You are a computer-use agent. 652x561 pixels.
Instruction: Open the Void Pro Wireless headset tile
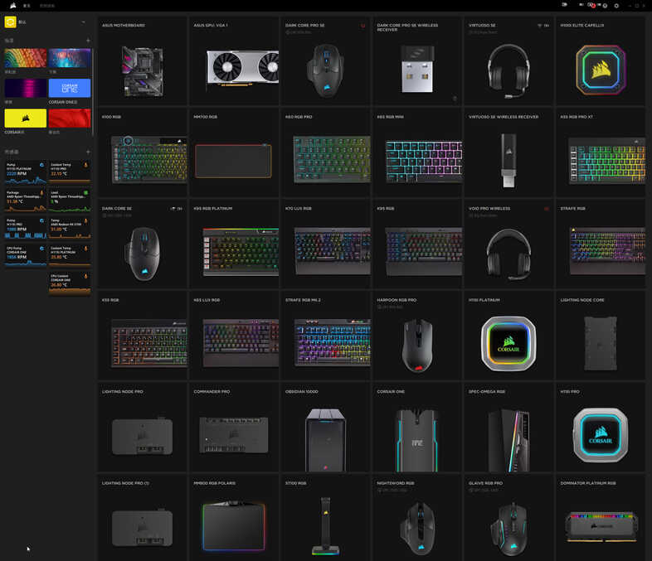(509, 244)
